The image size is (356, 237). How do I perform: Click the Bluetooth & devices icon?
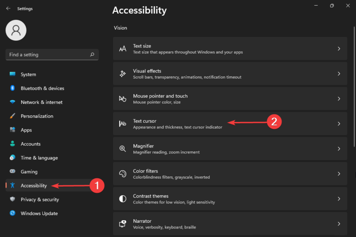[x=12, y=88]
